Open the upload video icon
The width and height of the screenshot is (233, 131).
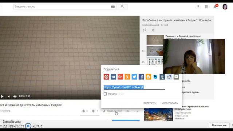[x=198, y=7]
